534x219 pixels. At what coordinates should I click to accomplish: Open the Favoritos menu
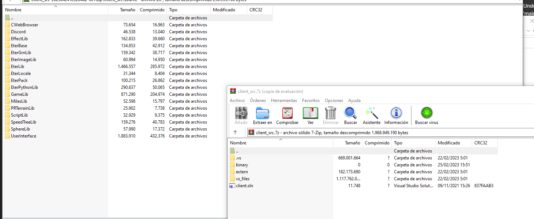pyautogui.click(x=311, y=101)
